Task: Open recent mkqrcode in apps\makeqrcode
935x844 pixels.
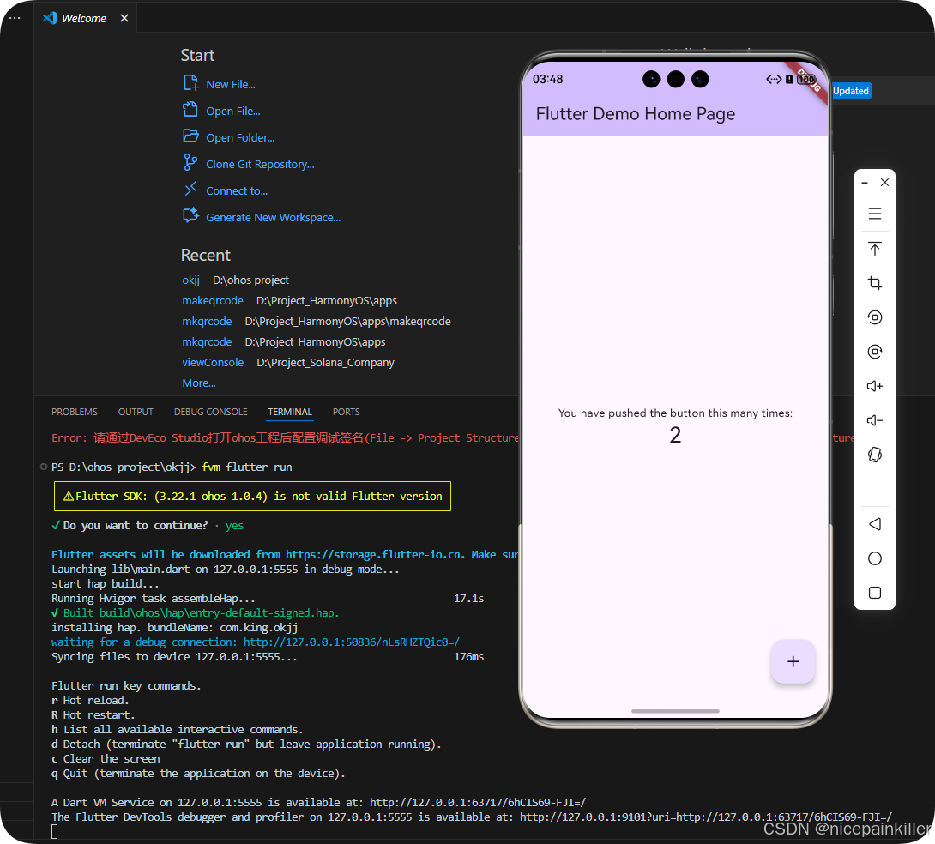Action: 207,322
